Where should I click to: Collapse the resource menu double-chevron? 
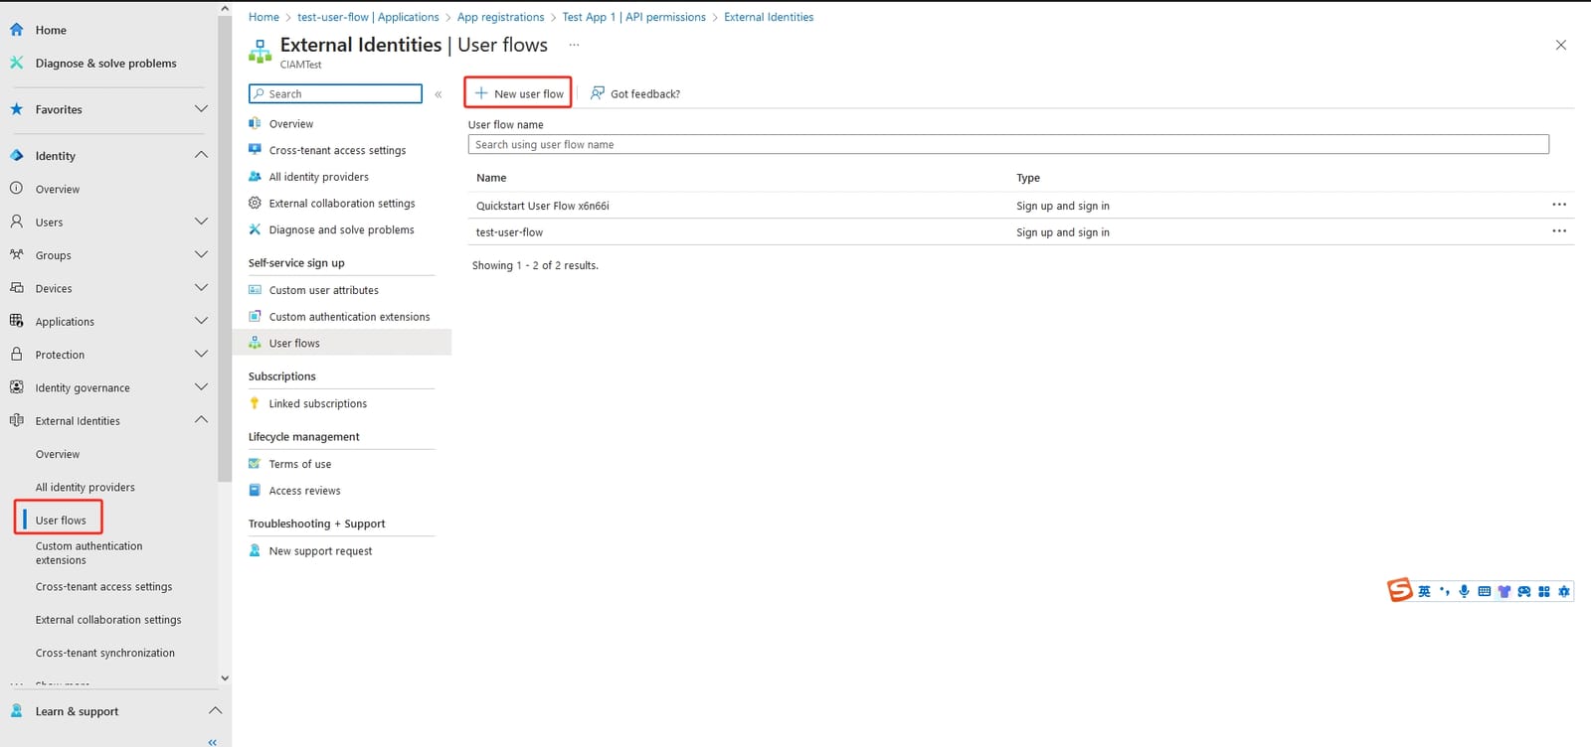[x=438, y=94]
